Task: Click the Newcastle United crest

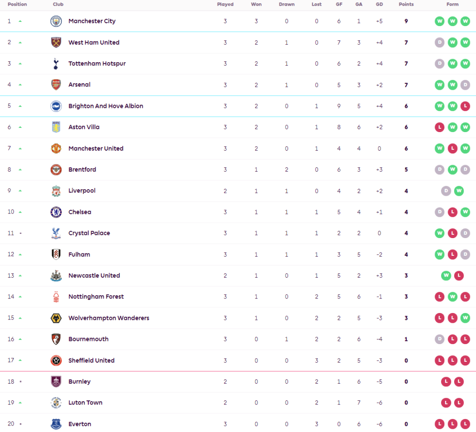Action: (x=56, y=276)
